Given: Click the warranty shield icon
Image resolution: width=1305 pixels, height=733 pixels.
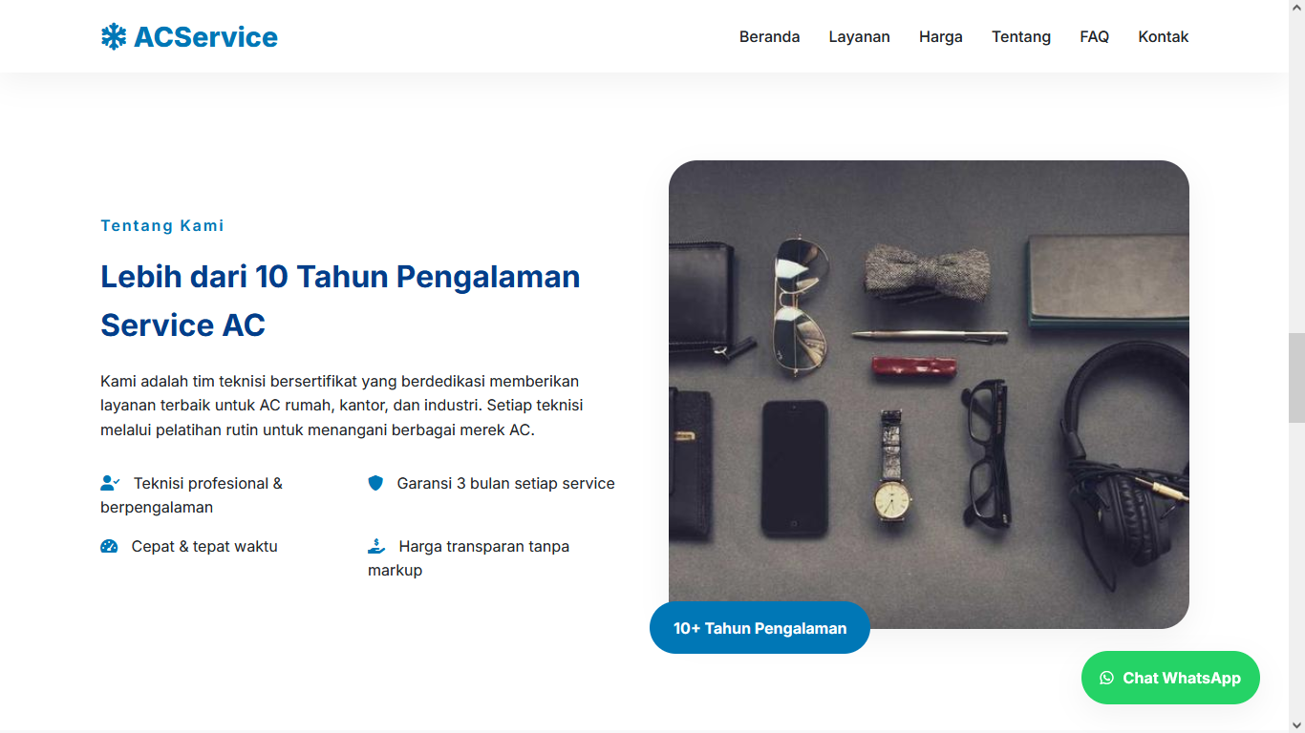Looking at the screenshot, I should [375, 483].
